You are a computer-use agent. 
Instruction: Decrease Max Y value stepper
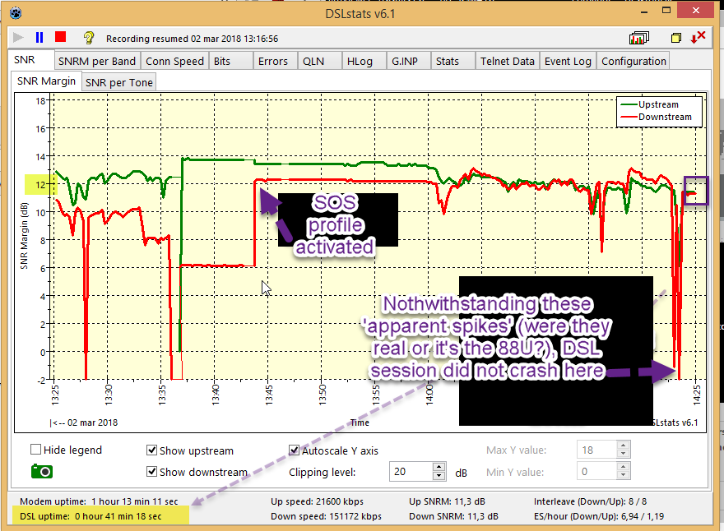pos(623,454)
